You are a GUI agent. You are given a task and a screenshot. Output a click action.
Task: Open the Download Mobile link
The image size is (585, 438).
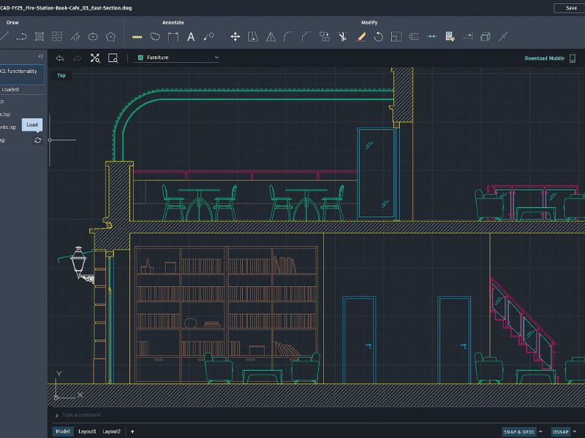tap(546, 58)
